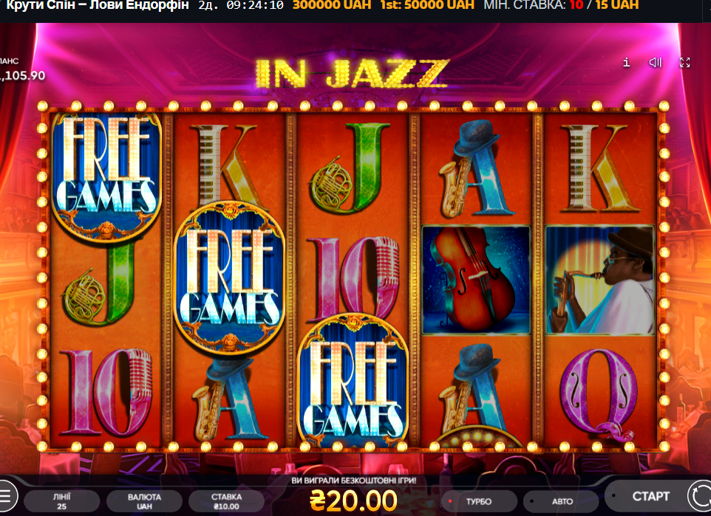Mute the game sound
The image size is (711, 516).
click(656, 62)
